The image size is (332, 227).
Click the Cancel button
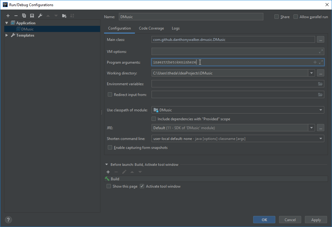point(290,220)
